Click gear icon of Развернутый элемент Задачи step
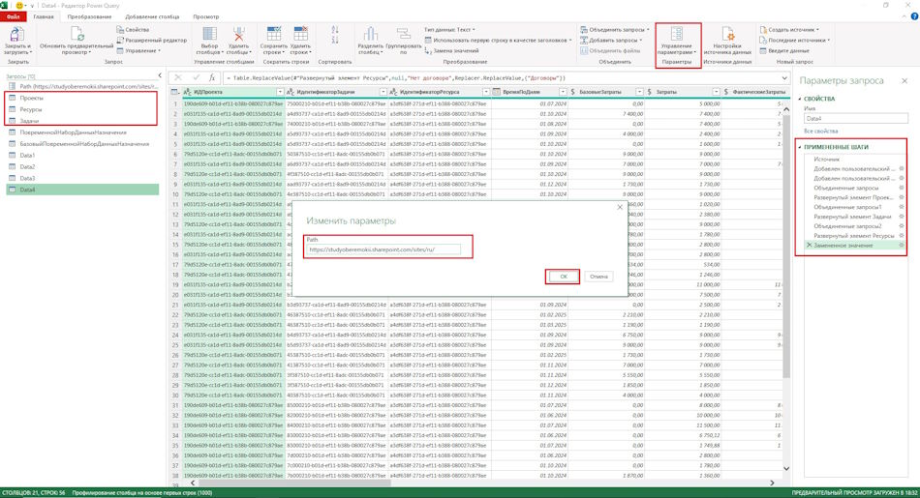The image size is (920, 498). click(902, 217)
